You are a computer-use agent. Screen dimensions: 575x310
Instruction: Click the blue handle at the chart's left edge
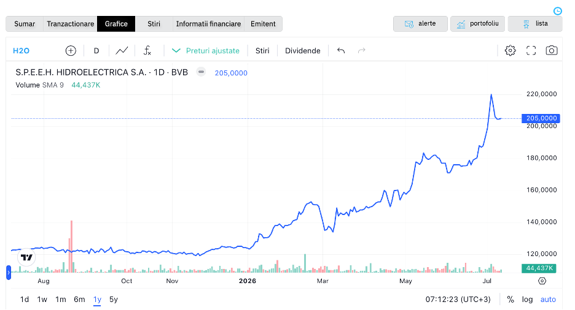coord(9,273)
